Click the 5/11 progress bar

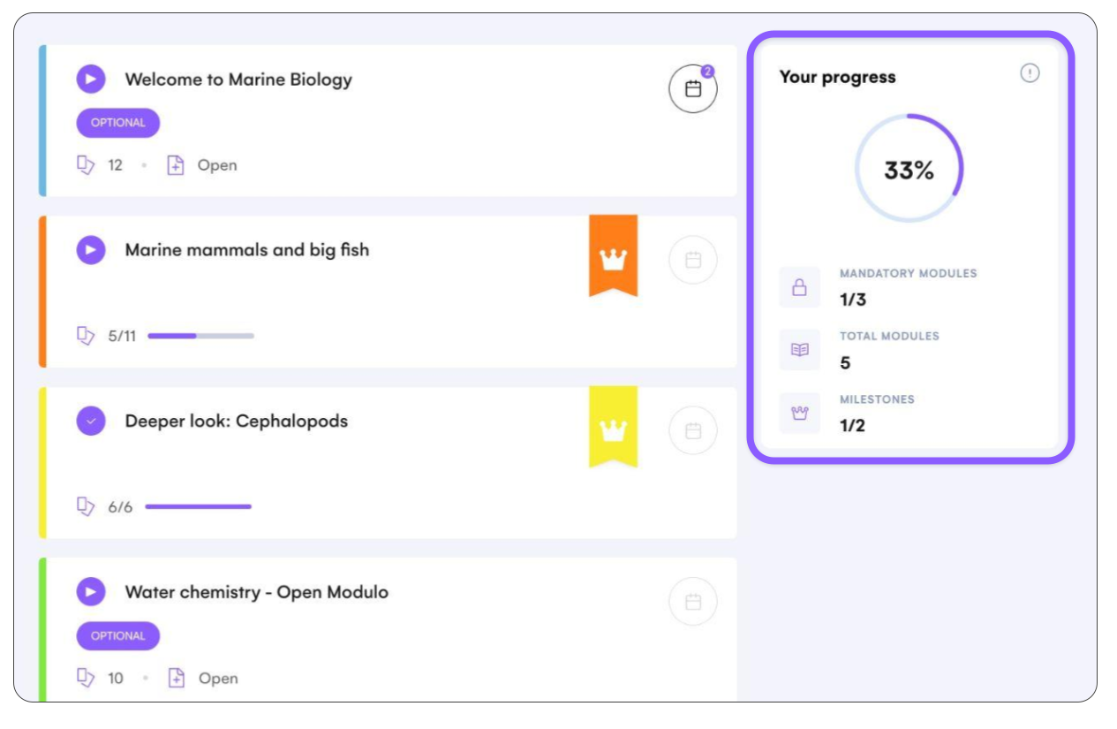tap(200, 336)
